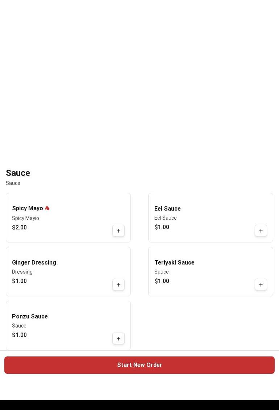Image resolution: width=279 pixels, height=410 pixels.
Task: Add Ginger Dressing with plus icon
Action: click(118, 285)
